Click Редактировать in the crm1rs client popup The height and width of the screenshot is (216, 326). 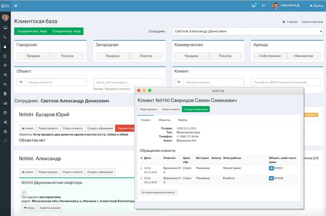tap(149, 109)
